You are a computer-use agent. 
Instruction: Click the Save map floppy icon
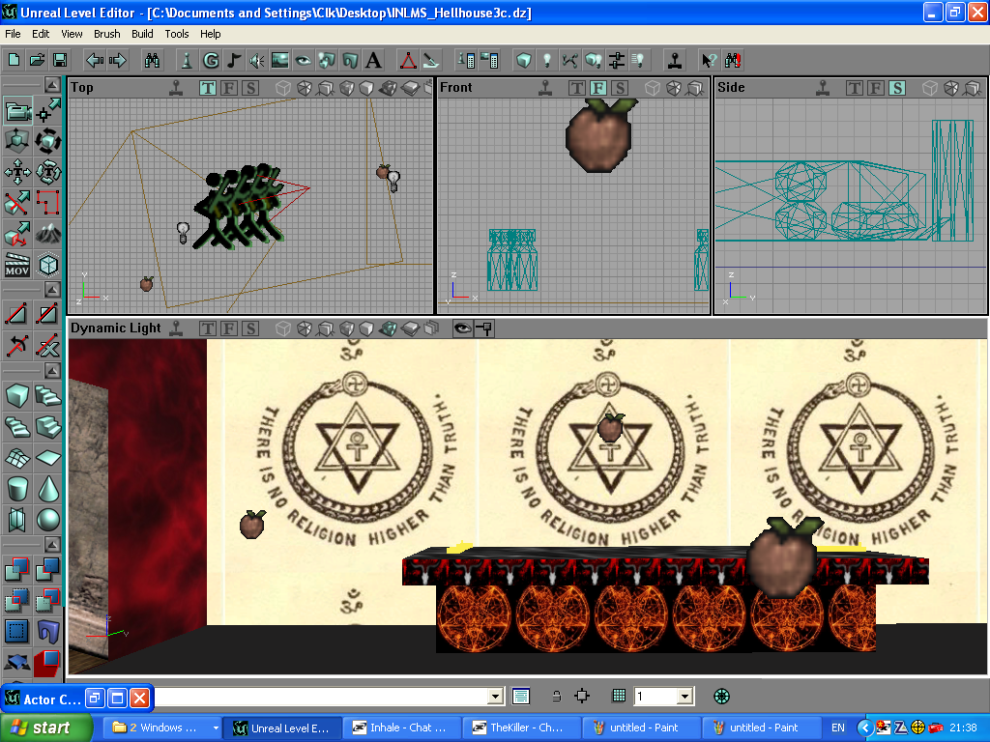(60, 60)
